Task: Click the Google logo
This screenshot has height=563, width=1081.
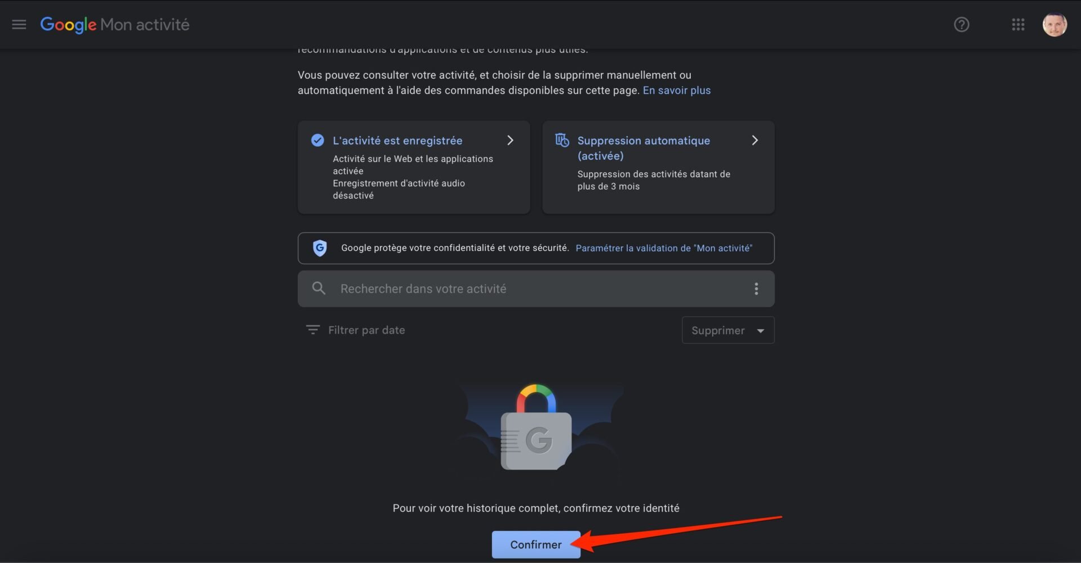Action: click(x=68, y=25)
